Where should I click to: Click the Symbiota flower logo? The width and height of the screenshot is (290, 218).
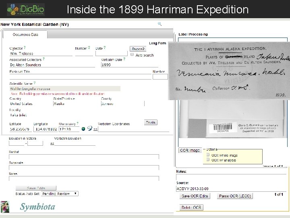click(x=5, y=207)
